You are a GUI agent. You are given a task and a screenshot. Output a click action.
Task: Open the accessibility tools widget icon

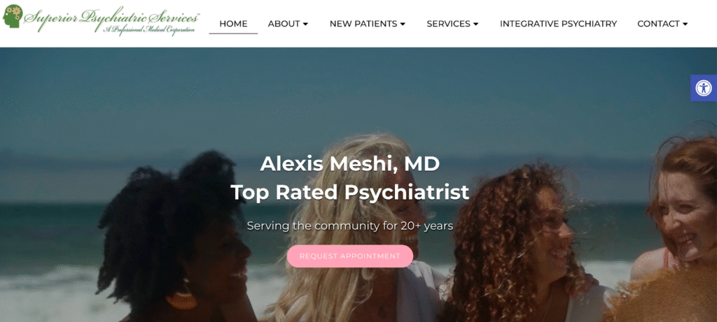point(704,88)
